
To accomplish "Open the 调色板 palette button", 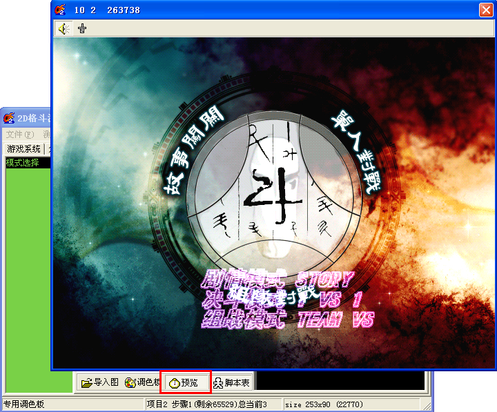I will pos(142,382).
